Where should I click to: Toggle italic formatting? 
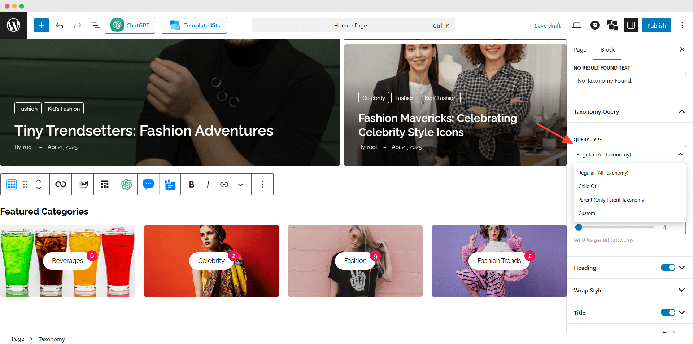(208, 184)
